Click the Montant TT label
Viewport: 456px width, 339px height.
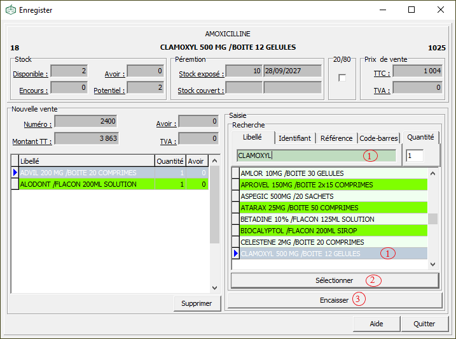(32, 141)
